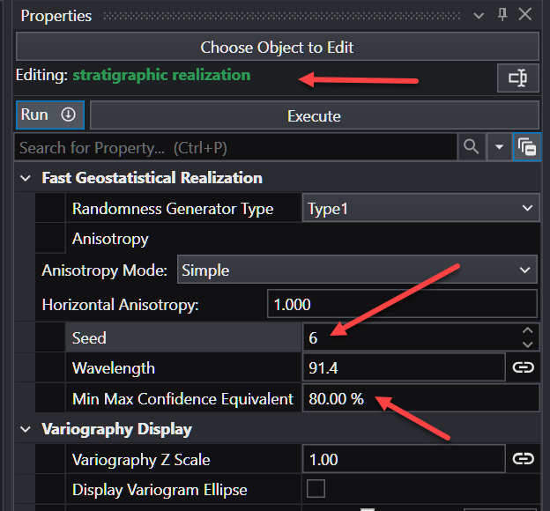This screenshot has width=550, height=511.
Task: Select the Anisotropy property row label
Action: [x=110, y=239]
